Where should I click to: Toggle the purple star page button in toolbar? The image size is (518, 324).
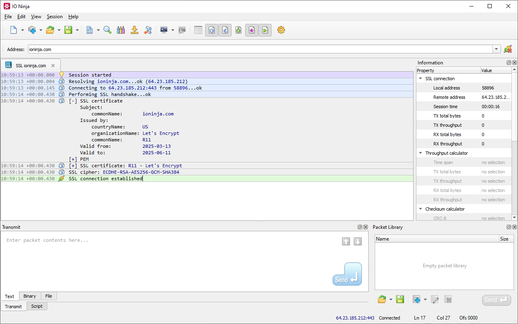[x=252, y=30]
